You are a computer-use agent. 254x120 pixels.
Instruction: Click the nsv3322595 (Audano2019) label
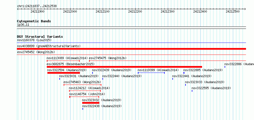click(x=211, y=88)
